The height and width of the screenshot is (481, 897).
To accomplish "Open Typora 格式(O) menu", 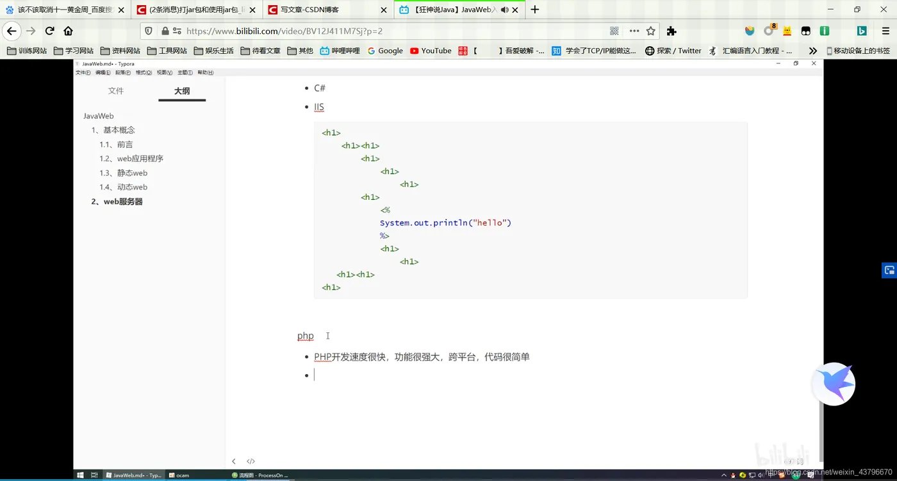I will tap(144, 72).
